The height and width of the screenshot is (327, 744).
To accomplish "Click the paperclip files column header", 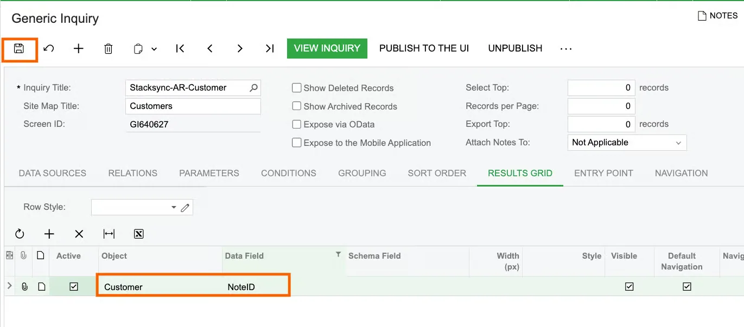I will pos(24,255).
